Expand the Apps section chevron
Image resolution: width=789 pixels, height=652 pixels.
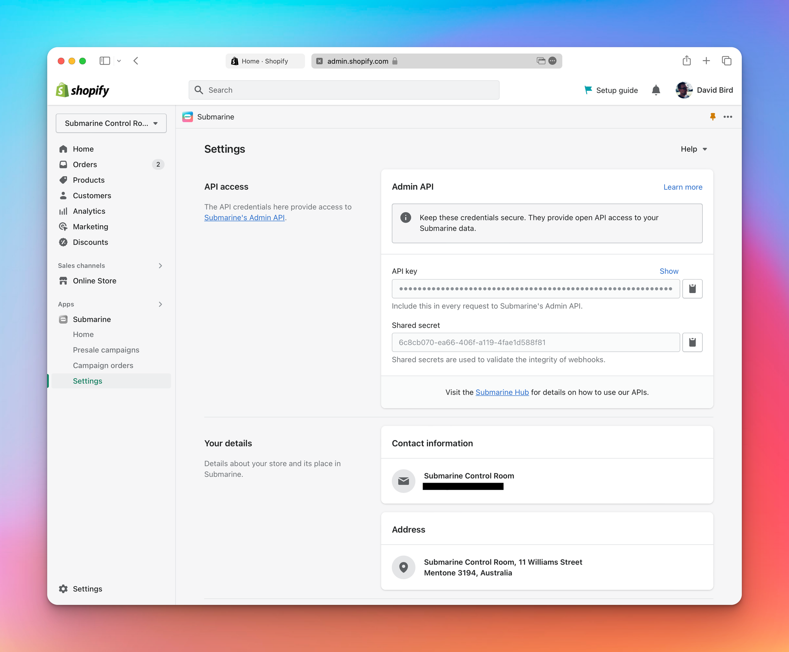click(160, 304)
